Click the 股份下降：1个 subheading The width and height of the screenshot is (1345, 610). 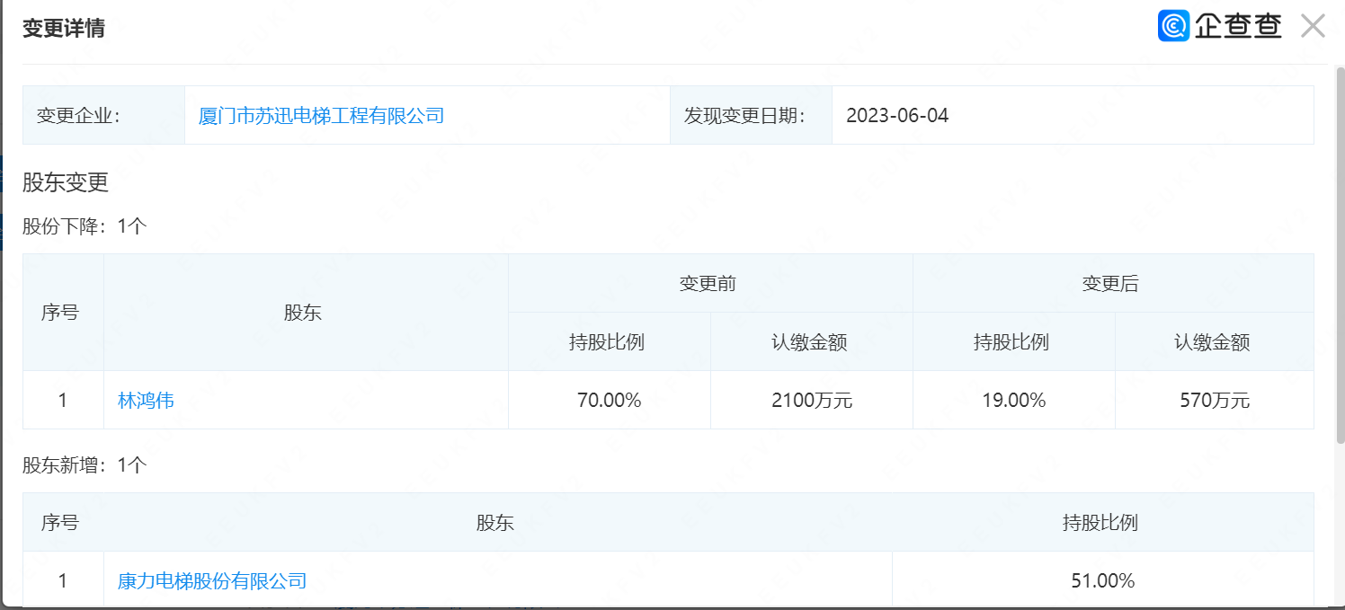pos(85,226)
